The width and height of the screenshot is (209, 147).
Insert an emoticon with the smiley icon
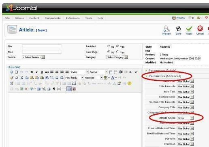(x=129, y=83)
